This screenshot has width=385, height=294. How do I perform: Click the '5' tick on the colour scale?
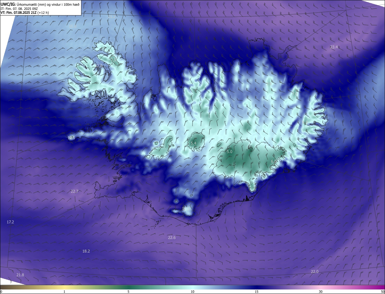(x=128, y=292)
